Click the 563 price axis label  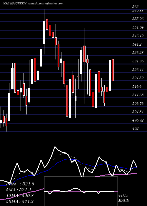click(x=136, y=7)
